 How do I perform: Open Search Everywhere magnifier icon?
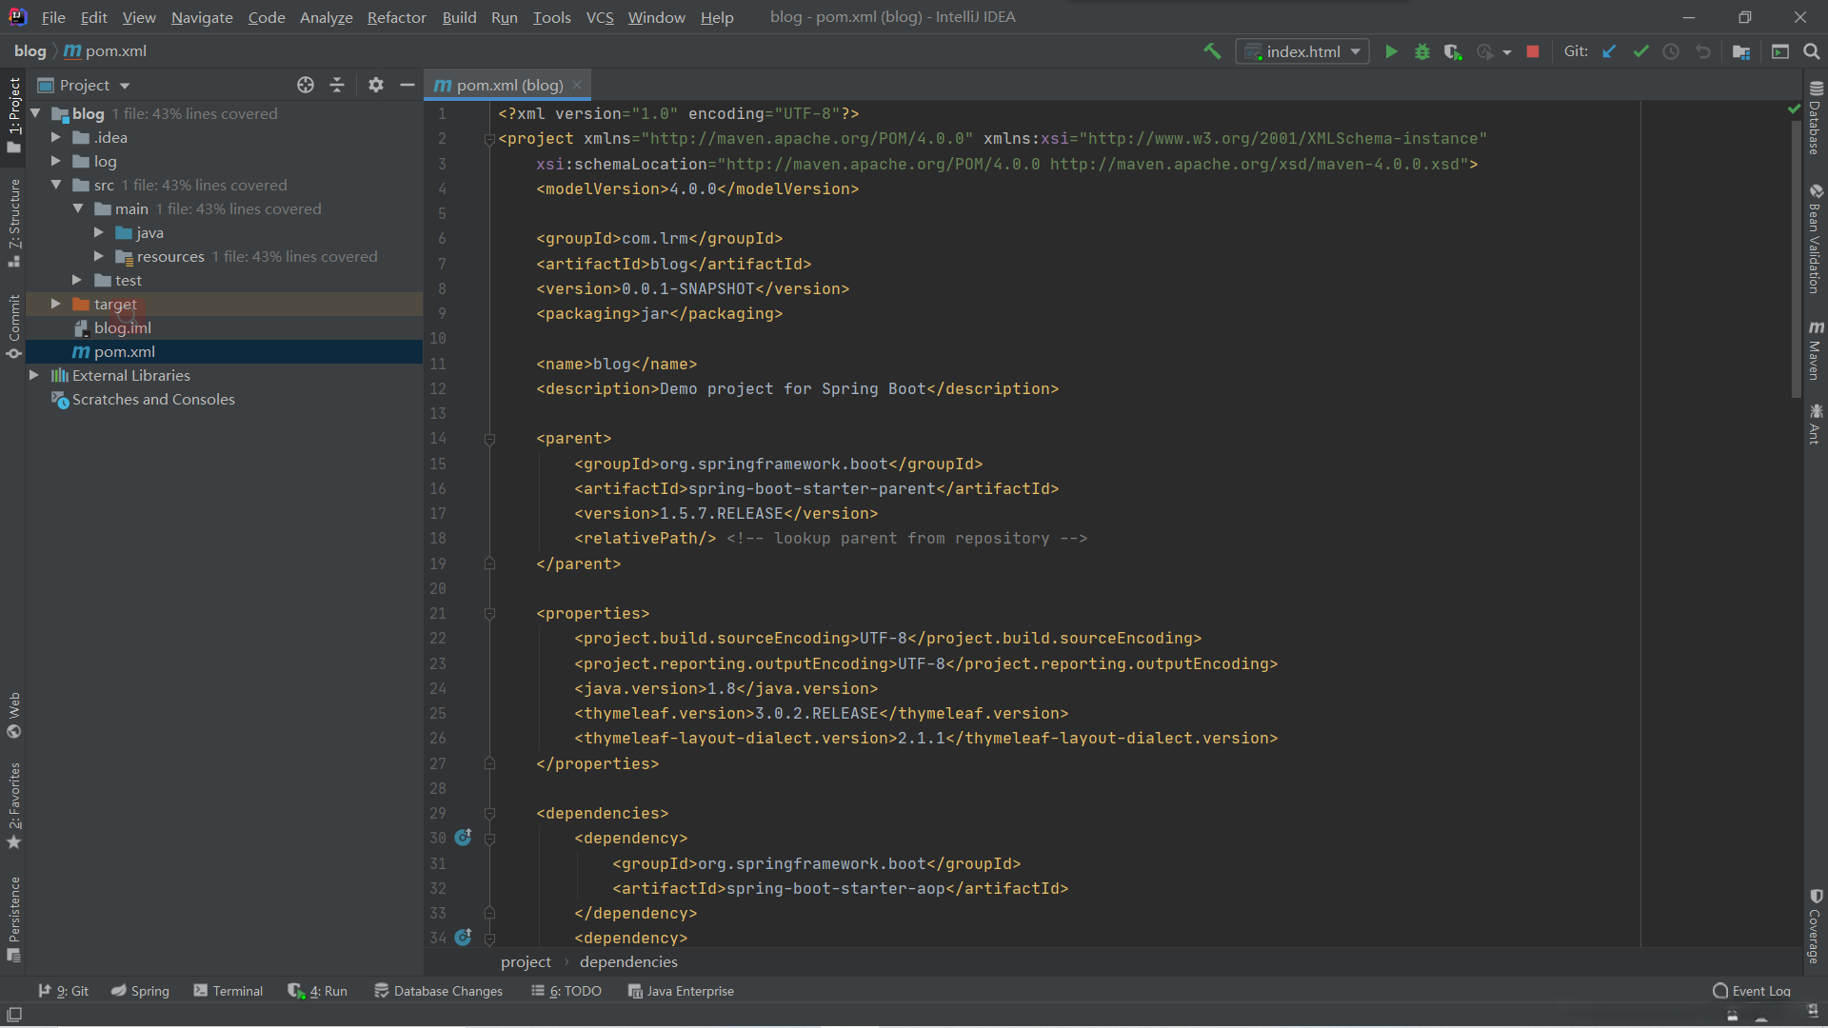pyautogui.click(x=1811, y=51)
